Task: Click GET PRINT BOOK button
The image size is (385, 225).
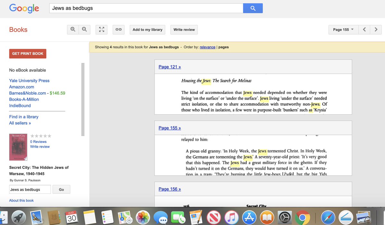Action: coord(28,54)
